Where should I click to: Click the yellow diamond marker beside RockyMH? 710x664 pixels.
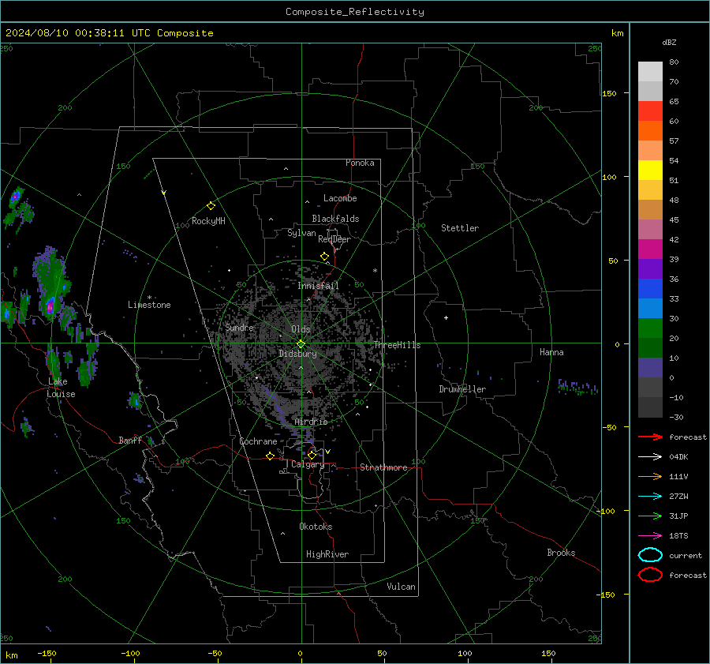tap(211, 206)
